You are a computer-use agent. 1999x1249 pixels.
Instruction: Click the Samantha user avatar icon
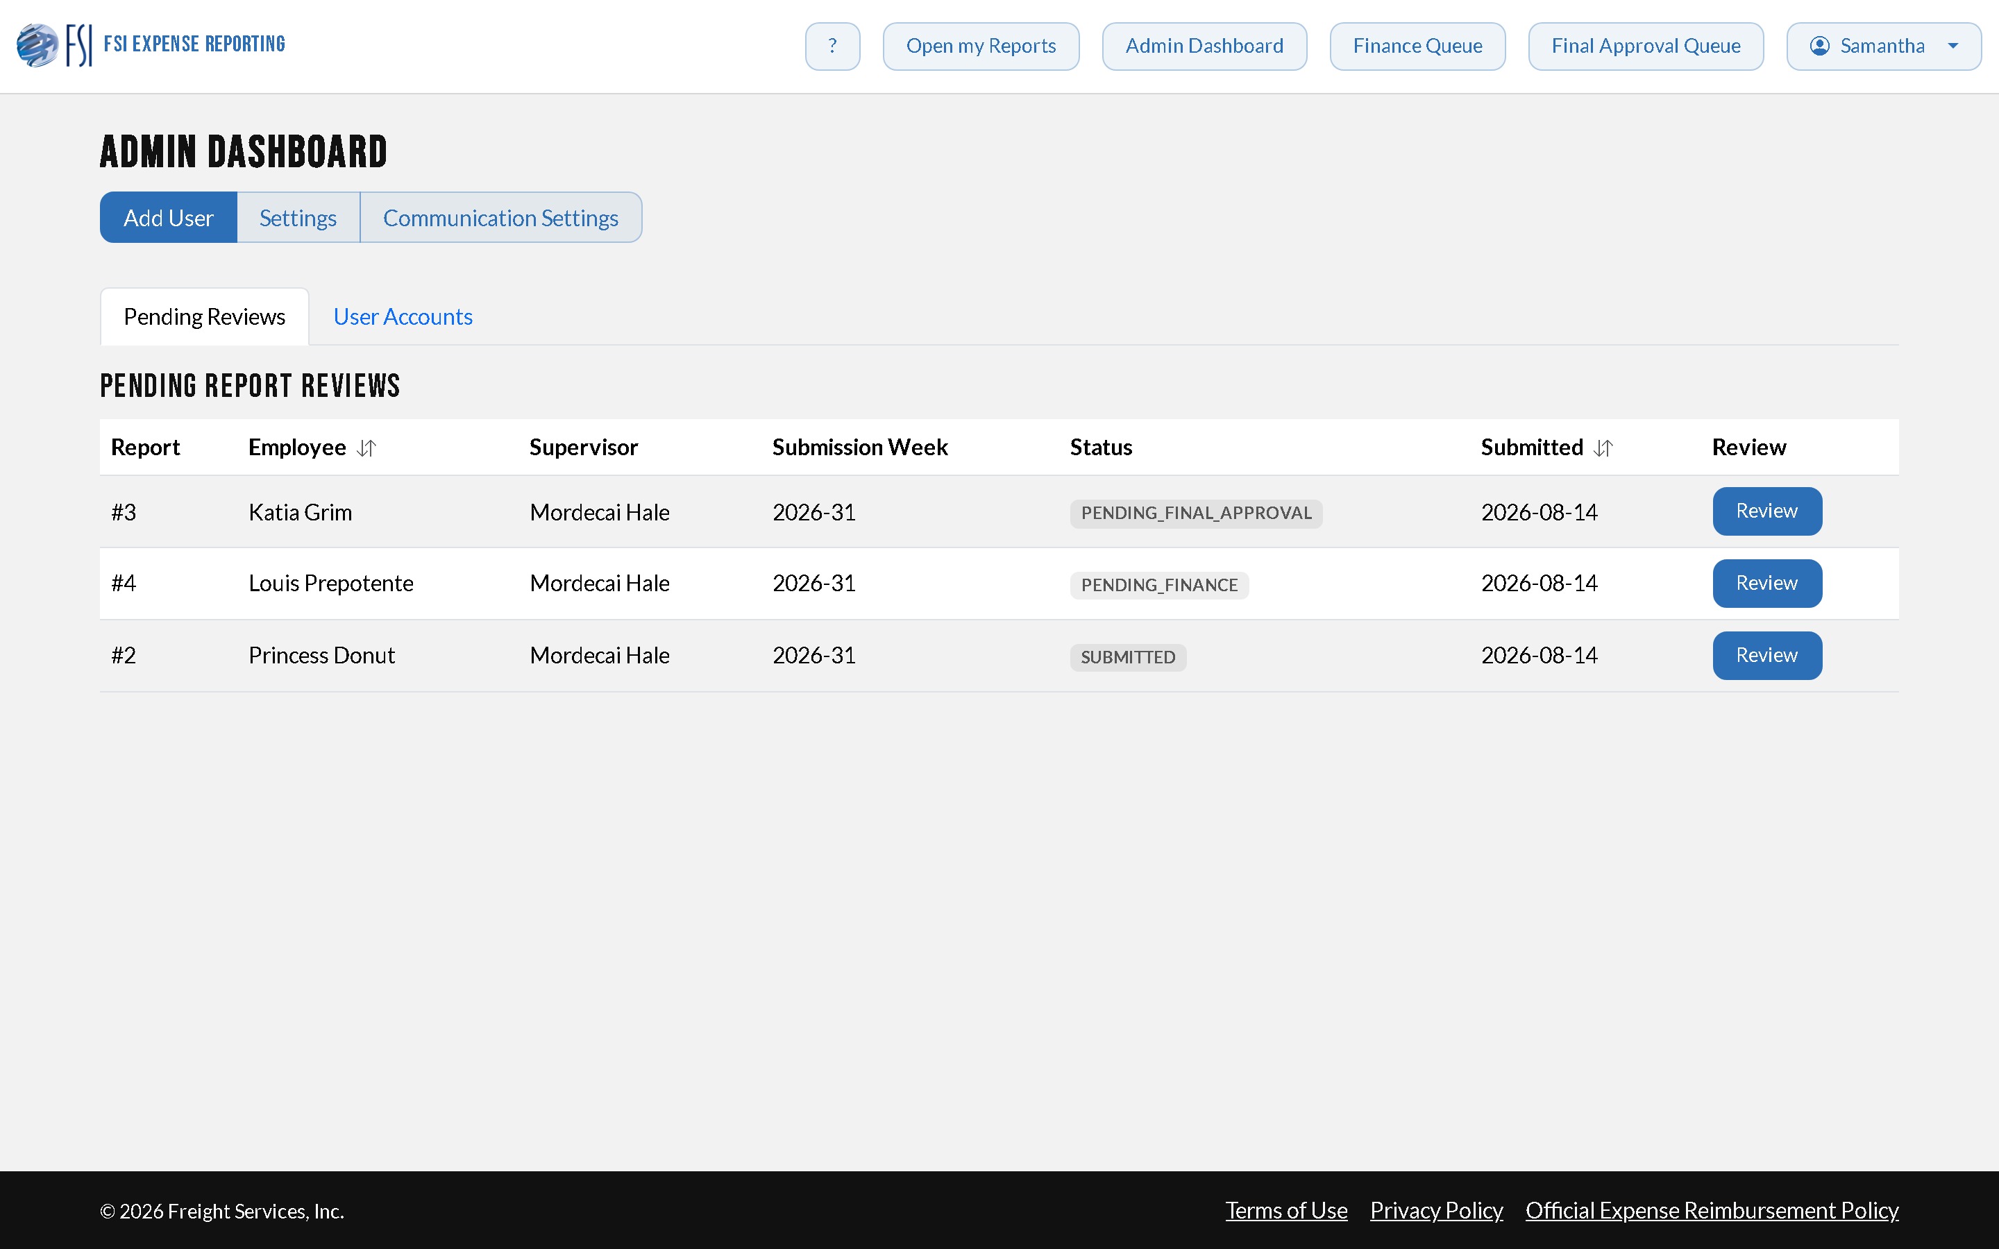coord(1819,46)
